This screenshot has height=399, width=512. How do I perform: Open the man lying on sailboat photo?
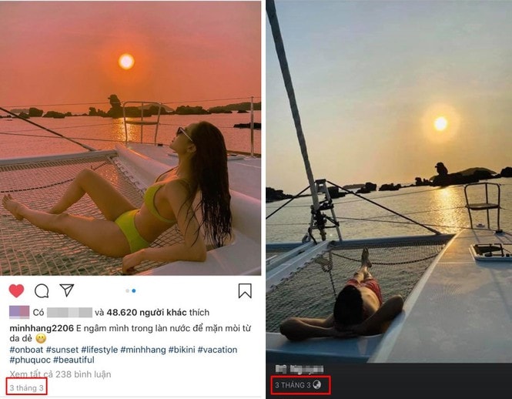(x=389, y=181)
